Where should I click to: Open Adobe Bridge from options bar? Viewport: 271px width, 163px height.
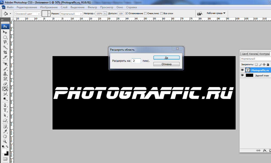click(x=200, y=13)
